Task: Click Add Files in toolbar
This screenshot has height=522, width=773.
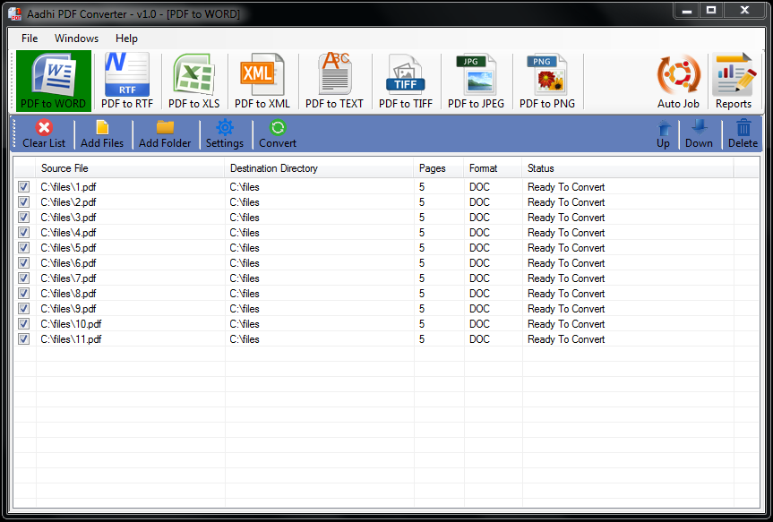Action: 102,133
